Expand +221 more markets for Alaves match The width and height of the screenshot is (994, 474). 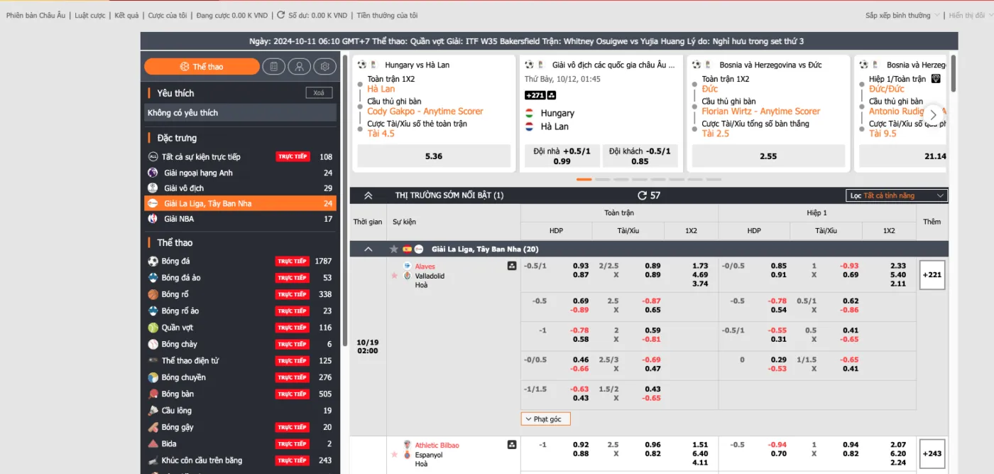(x=932, y=275)
